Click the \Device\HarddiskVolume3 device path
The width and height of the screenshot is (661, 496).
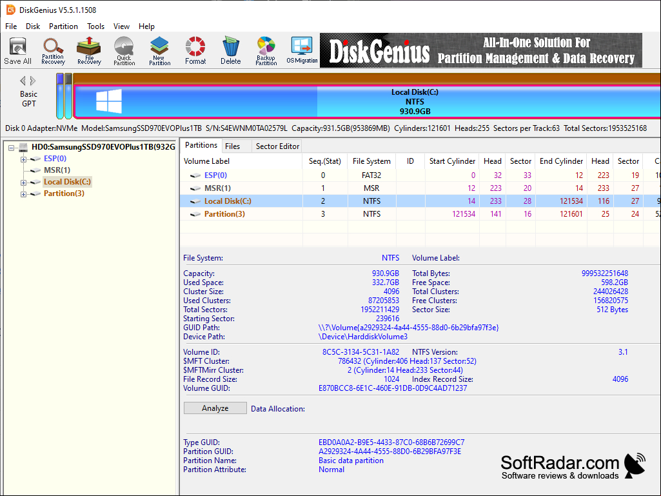point(363,337)
